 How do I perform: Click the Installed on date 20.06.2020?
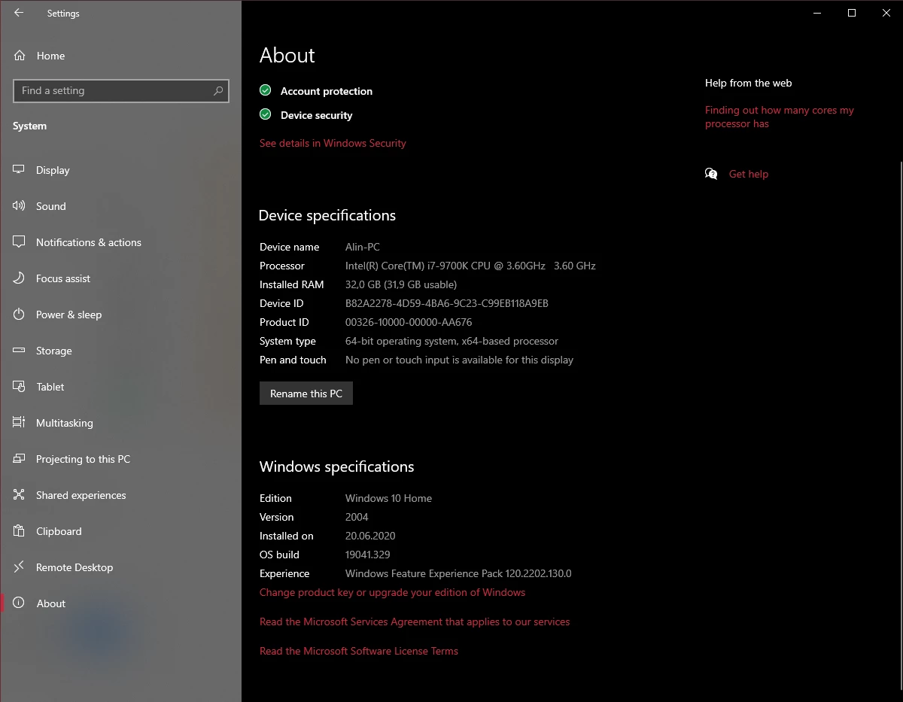click(x=370, y=536)
